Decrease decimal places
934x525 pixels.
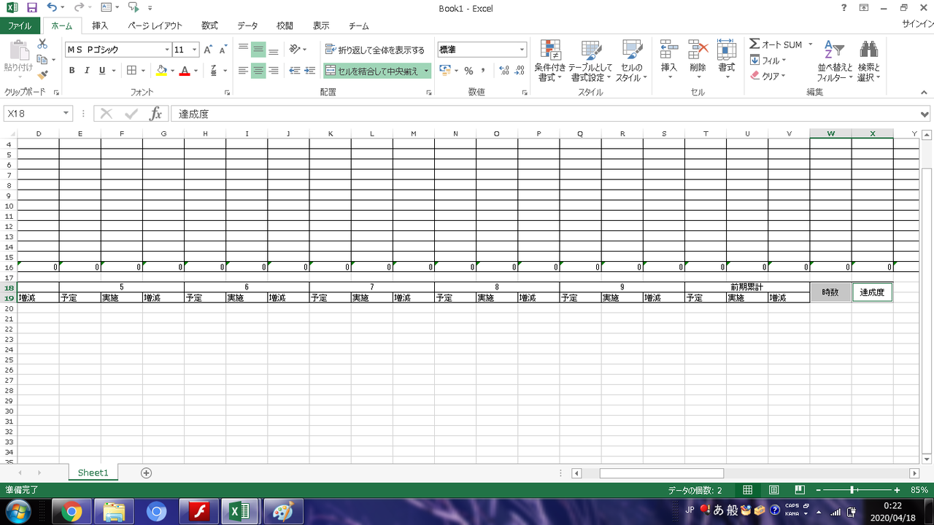[520, 71]
